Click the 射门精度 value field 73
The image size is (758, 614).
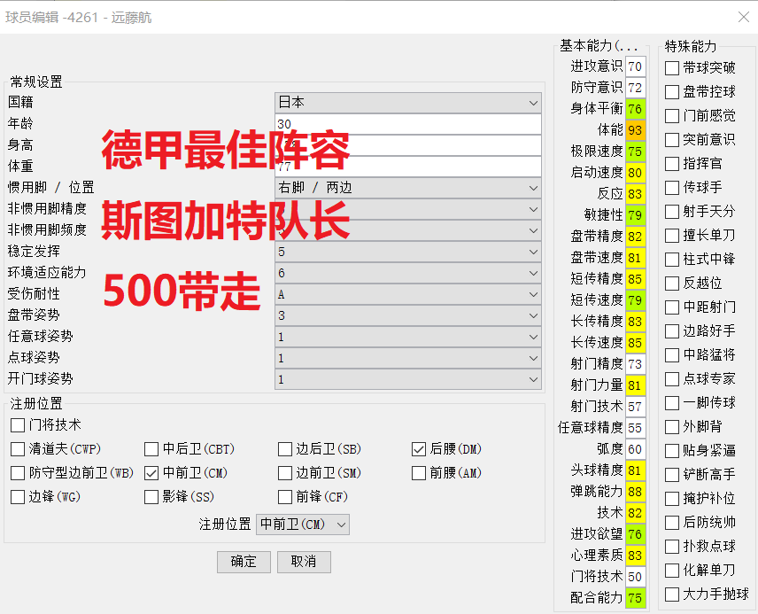pos(635,364)
